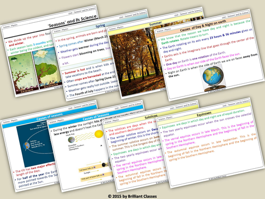Click the Summer yellow title bar
Screen dimensions: 265x199
click(x=155, y=23)
